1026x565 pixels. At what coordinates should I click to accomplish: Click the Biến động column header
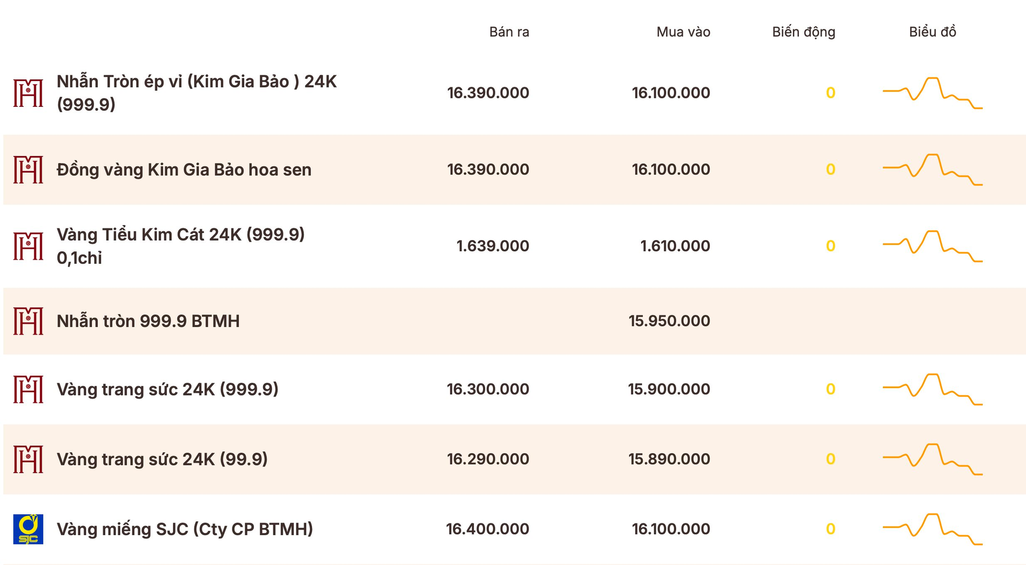click(804, 32)
